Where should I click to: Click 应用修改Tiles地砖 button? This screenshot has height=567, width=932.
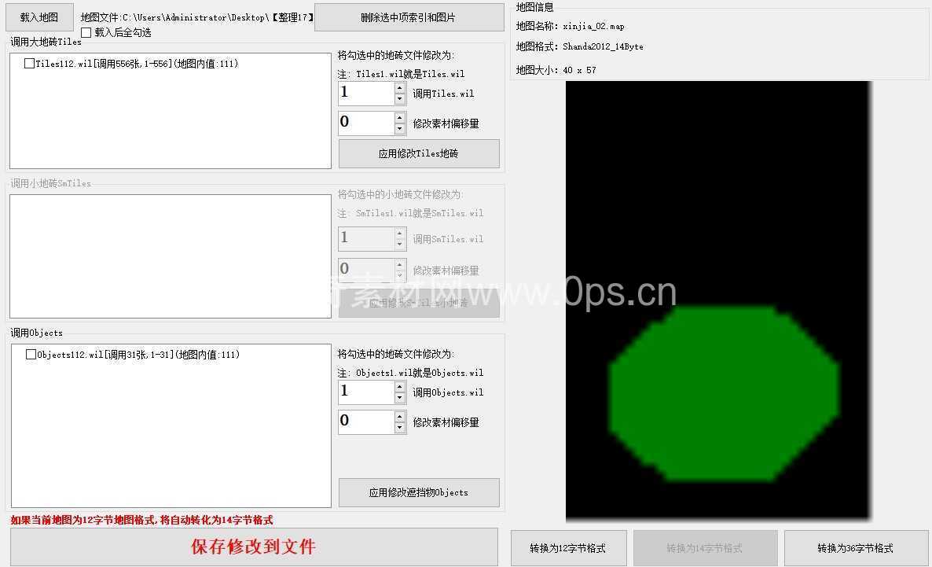pos(419,154)
